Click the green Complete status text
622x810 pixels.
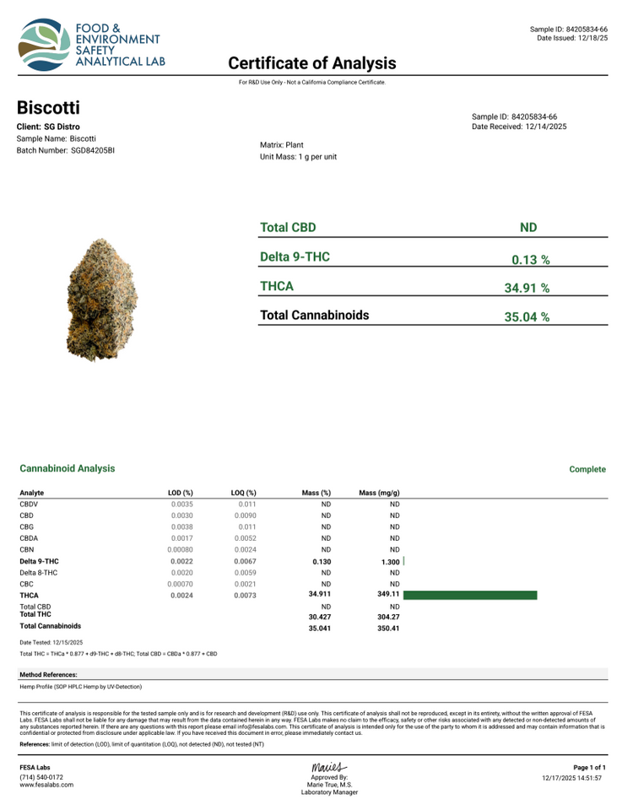pyautogui.click(x=587, y=469)
